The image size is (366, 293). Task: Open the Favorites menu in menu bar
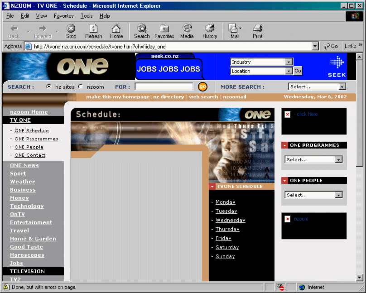(x=63, y=16)
